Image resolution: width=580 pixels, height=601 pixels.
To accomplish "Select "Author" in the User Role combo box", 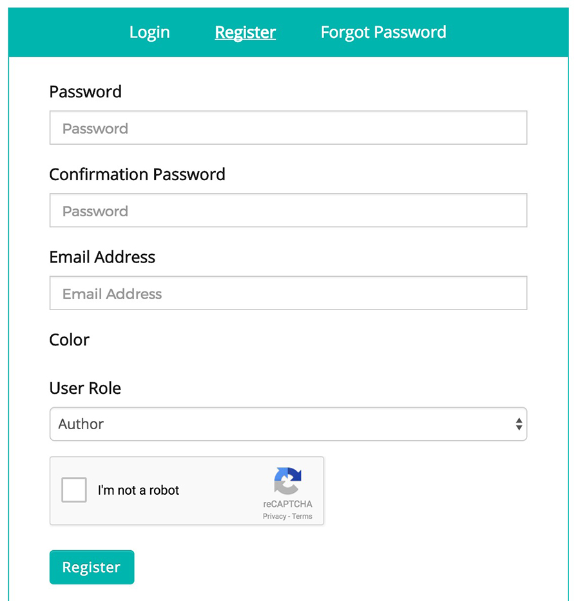I will coord(288,424).
